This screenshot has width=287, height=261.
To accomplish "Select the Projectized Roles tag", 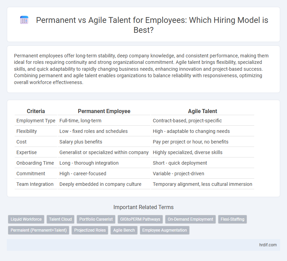I will click(x=90, y=230).
